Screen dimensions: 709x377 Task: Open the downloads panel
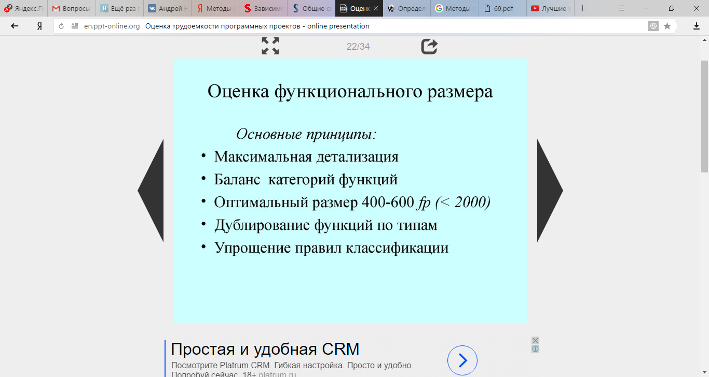point(697,26)
